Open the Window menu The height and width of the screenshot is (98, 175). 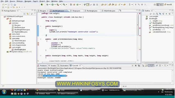pyautogui.click(x=54, y=1)
